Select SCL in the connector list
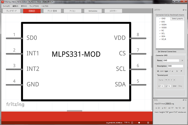This screenshot has height=125, width=188. pos(163,33)
